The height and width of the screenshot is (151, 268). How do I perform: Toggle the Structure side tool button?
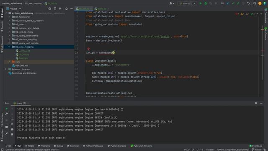click(x=2, y=119)
